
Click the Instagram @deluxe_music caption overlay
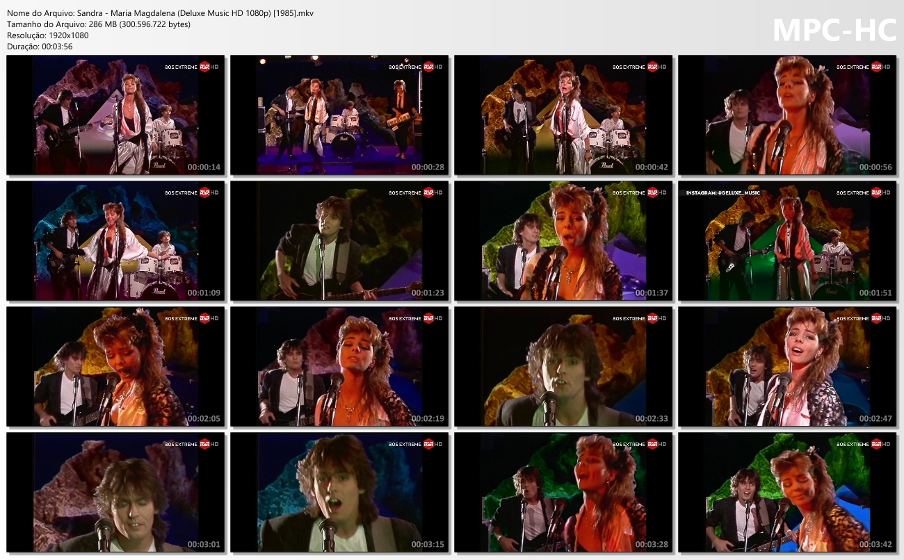coord(723,192)
